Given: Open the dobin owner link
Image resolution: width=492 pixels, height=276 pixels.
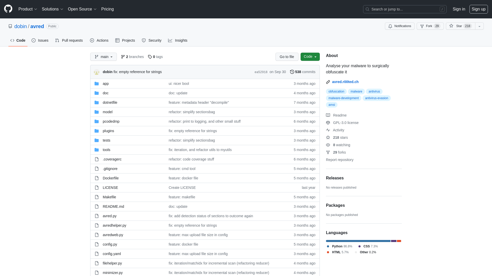Looking at the screenshot, I should click(x=20, y=26).
